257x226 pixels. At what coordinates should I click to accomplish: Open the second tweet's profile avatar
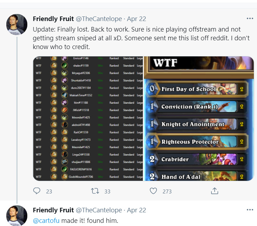pyautogui.click(x=17, y=215)
